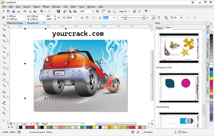Toggle the lock ratio padlock
The width and height of the screenshot is (214, 136).
pyautogui.click(x=59, y=17)
